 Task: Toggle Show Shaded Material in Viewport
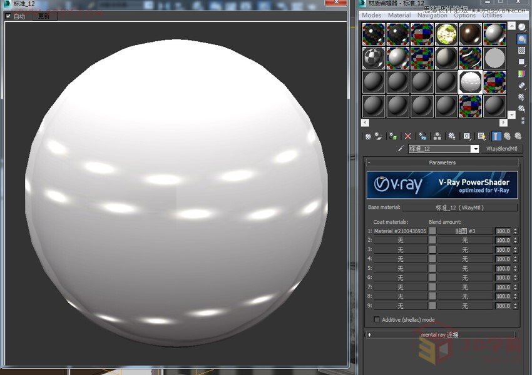[x=481, y=136]
